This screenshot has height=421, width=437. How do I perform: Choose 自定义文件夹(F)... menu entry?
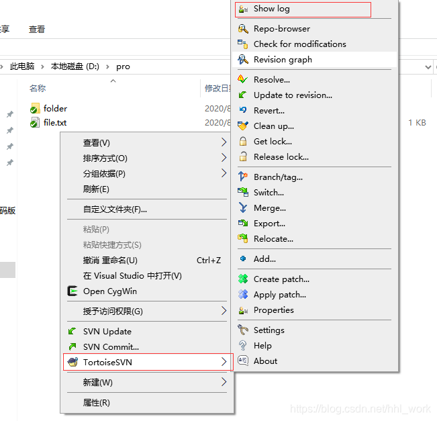115,209
